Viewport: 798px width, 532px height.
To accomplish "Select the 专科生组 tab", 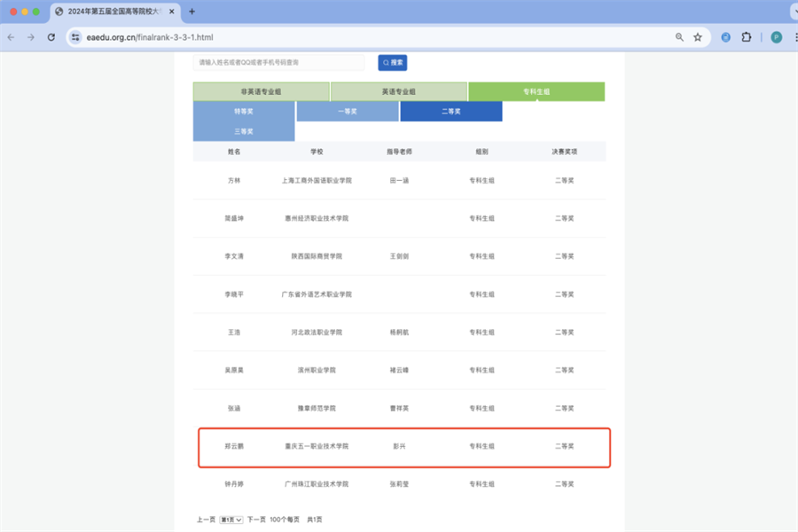I will coord(536,91).
